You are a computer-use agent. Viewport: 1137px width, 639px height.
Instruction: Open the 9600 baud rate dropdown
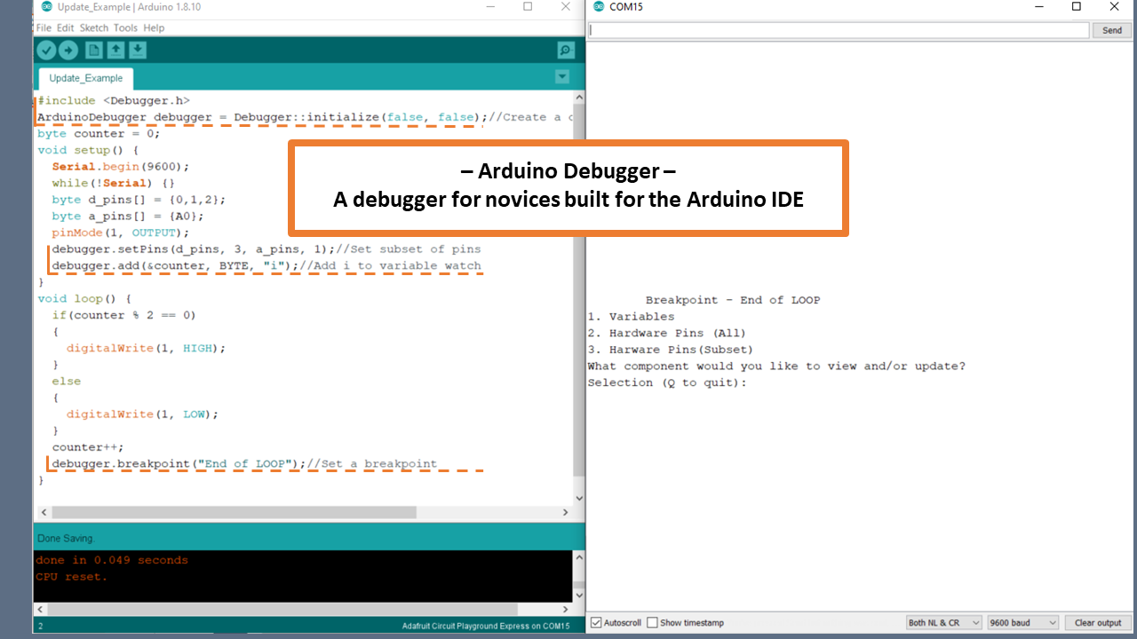(x=1022, y=623)
